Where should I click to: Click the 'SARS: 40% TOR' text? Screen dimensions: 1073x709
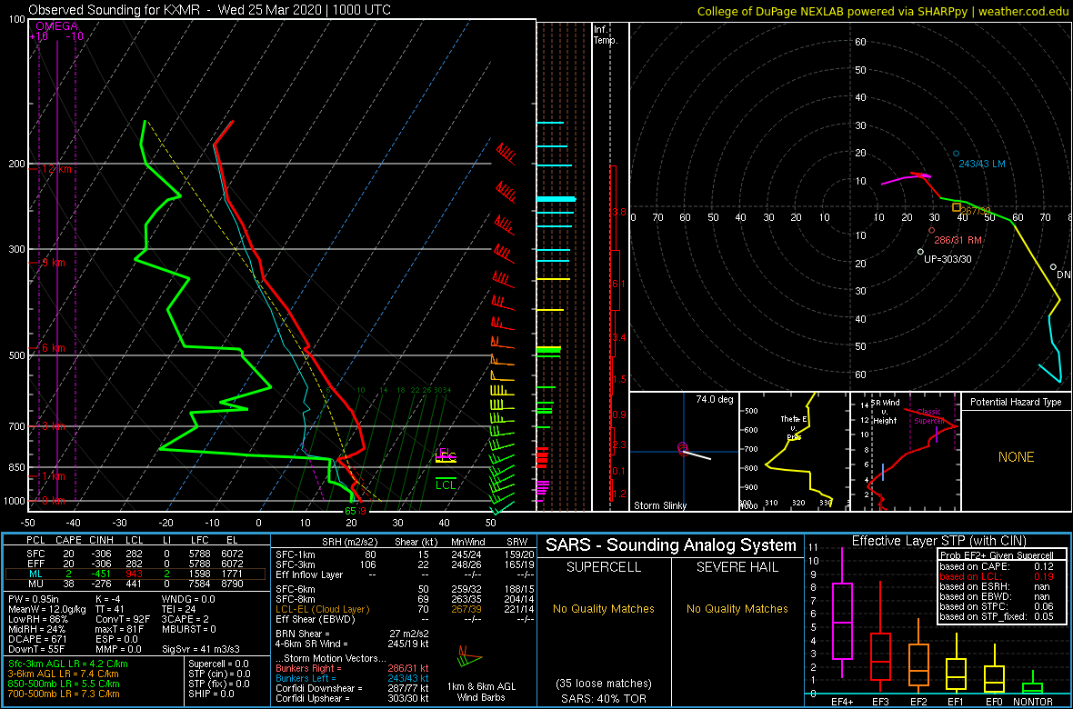(604, 699)
